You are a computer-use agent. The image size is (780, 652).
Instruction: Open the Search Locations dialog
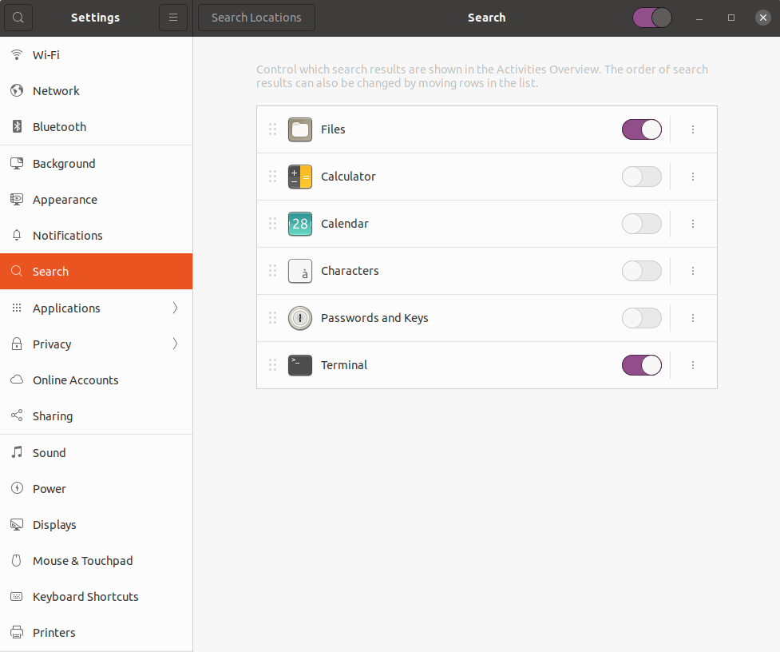coord(255,17)
